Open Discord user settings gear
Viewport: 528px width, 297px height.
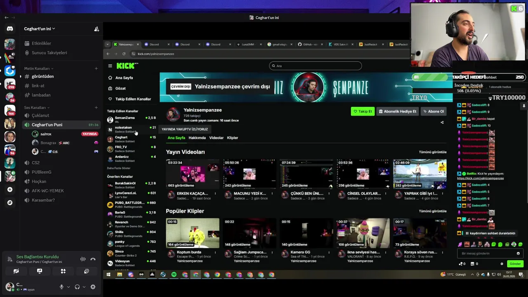[93, 287]
